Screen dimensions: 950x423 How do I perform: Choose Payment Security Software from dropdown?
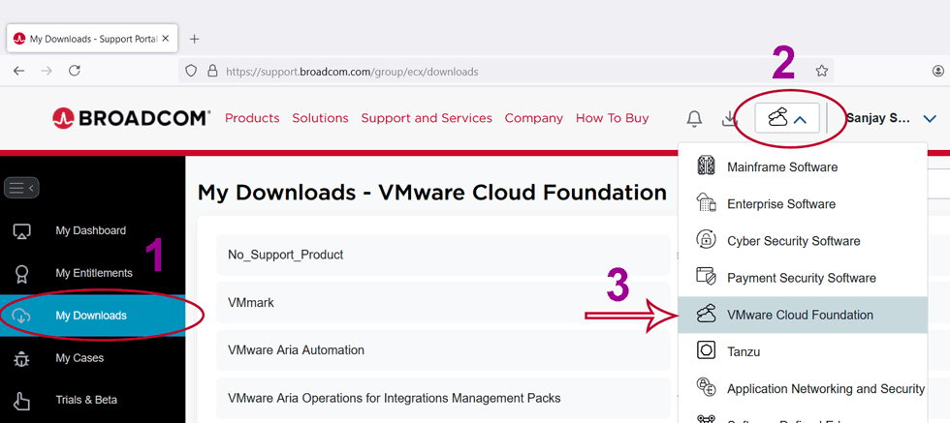point(803,278)
